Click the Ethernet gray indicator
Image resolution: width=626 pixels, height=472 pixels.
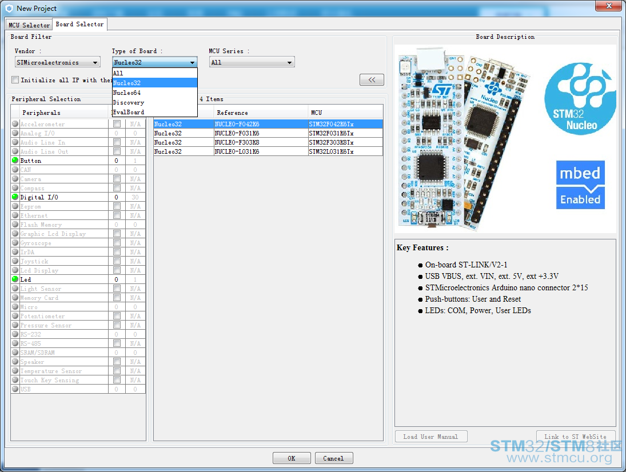15,215
